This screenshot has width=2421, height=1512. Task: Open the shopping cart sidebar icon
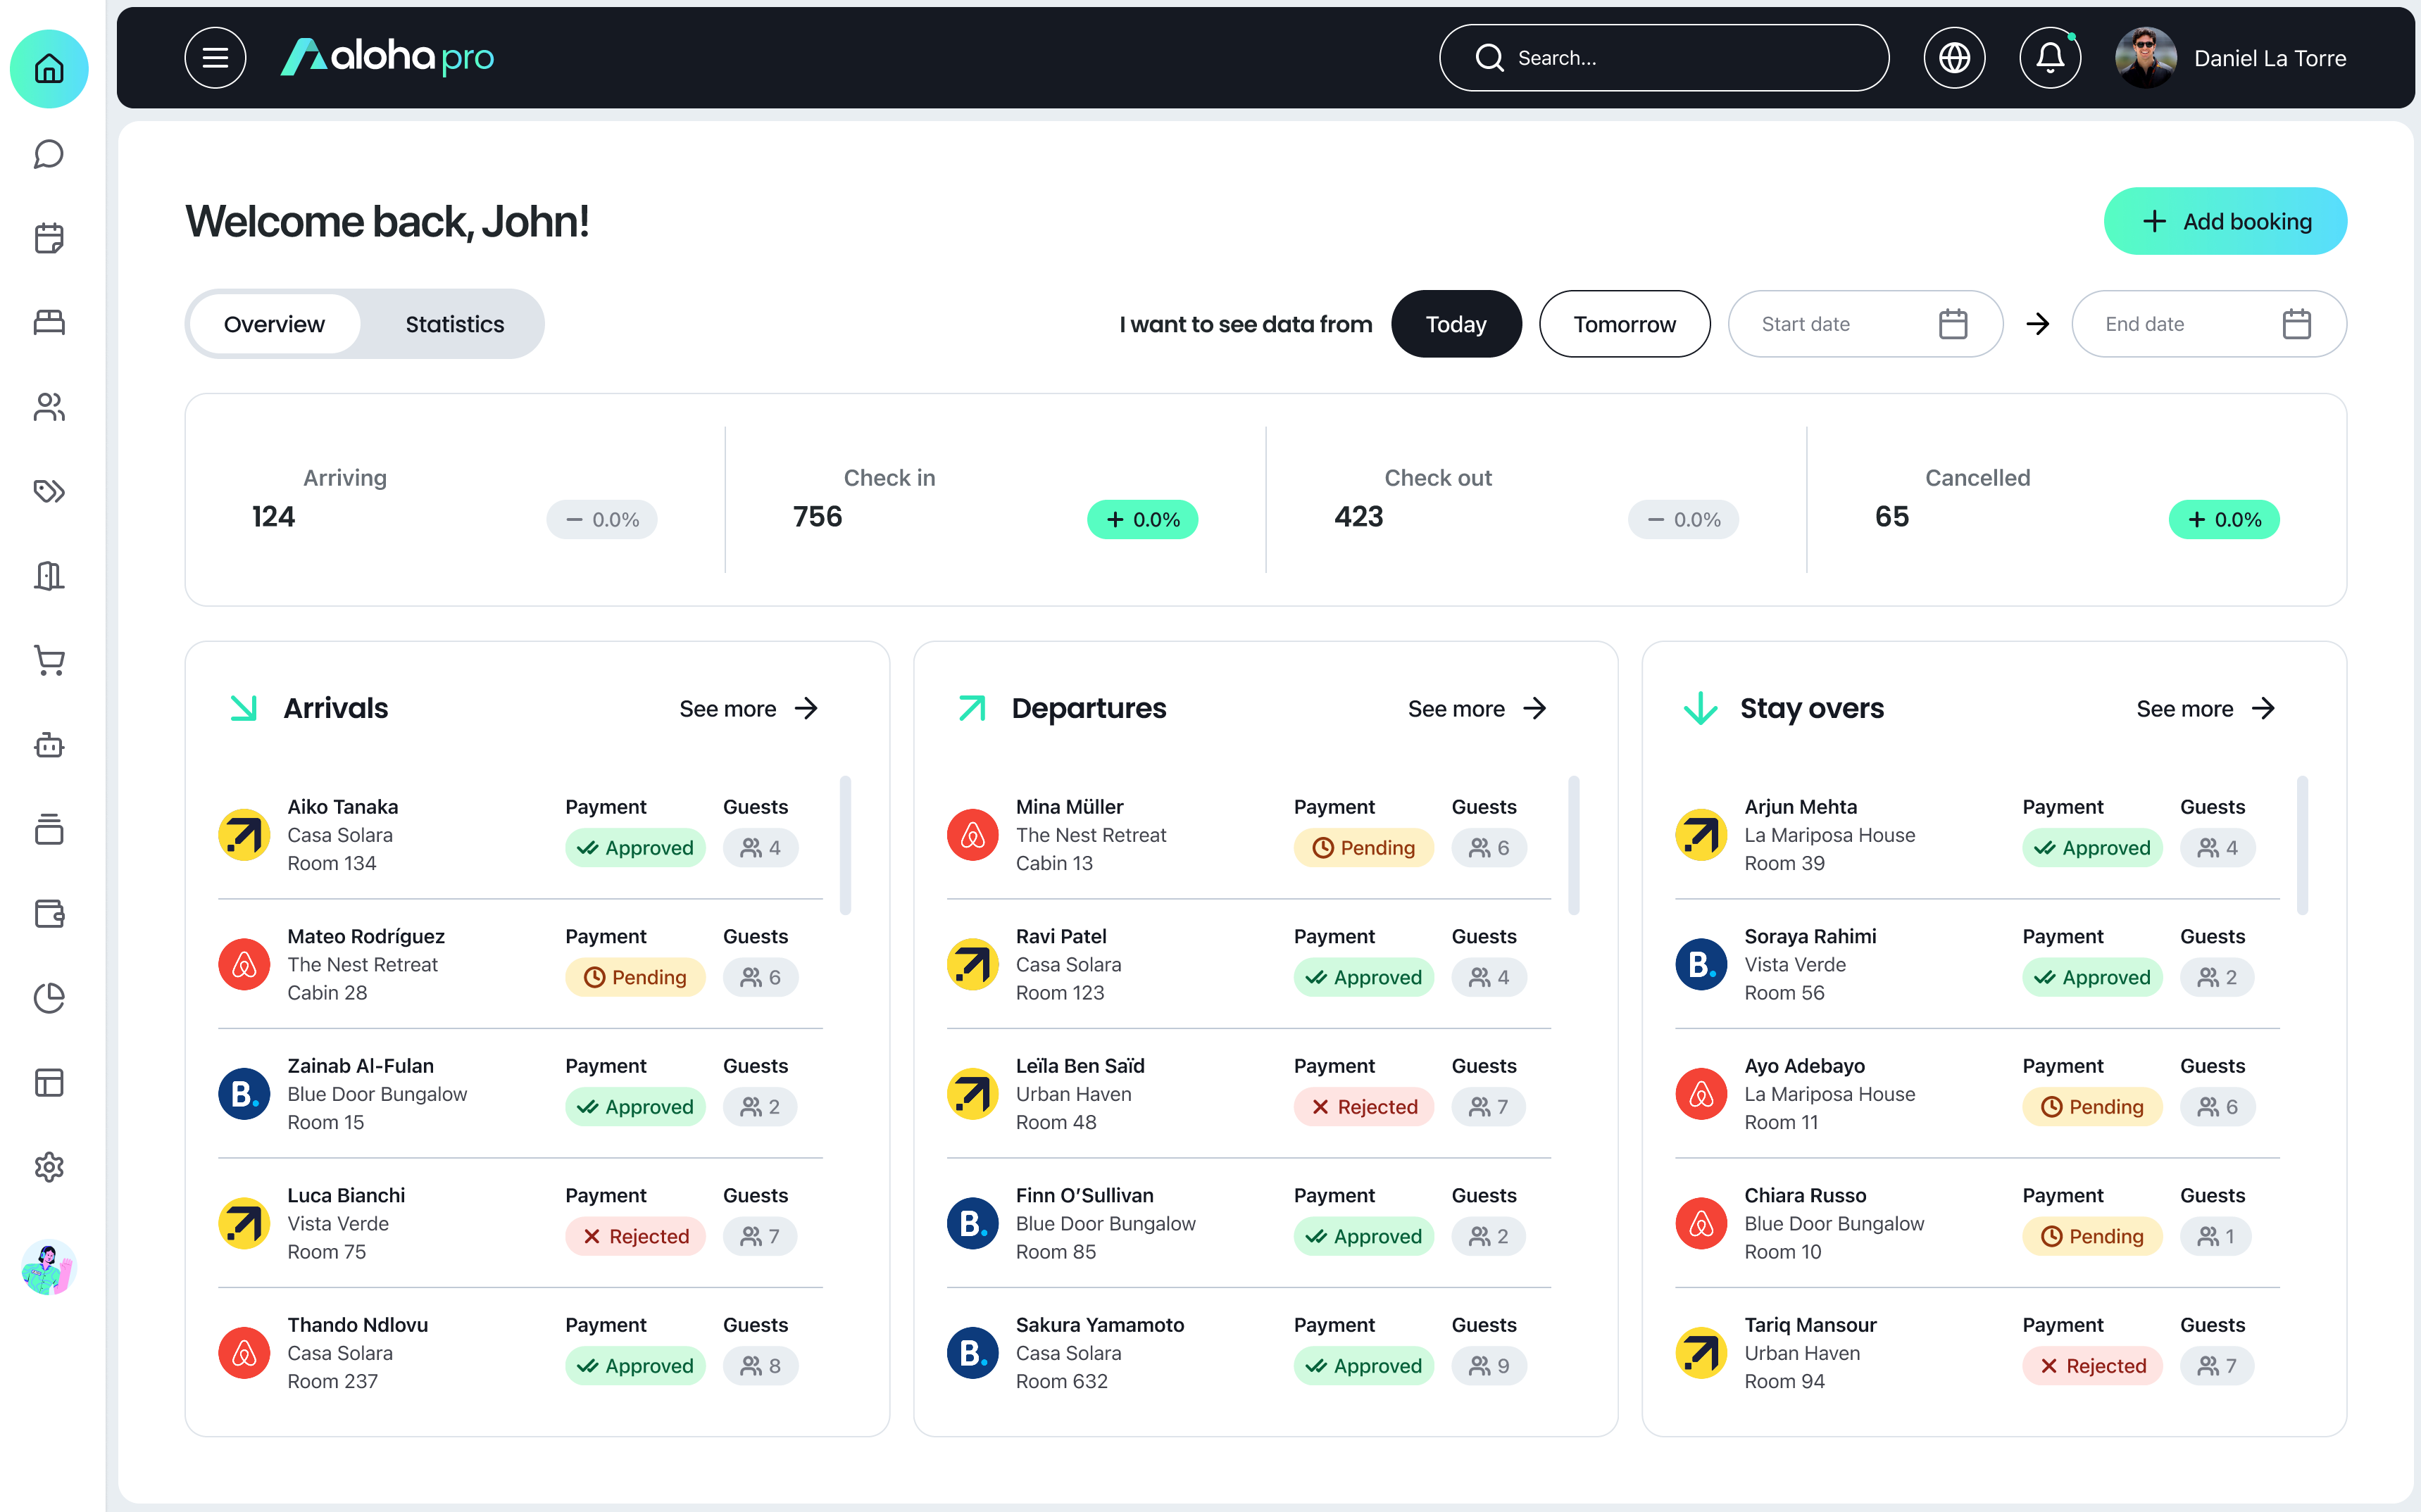tap(49, 660)
